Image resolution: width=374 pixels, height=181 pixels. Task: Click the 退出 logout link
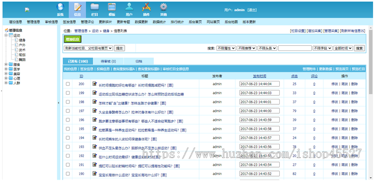pos(252,10)
